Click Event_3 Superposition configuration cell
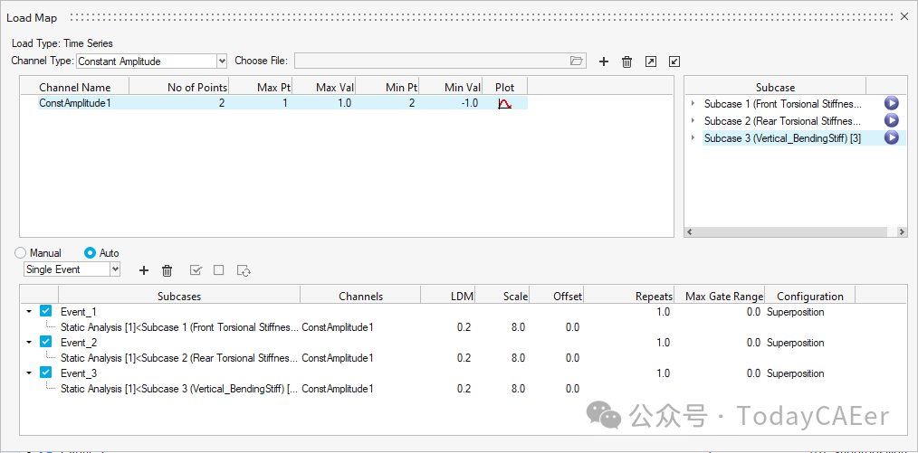This screenshot has width=918, height=453. pos(795,373)
